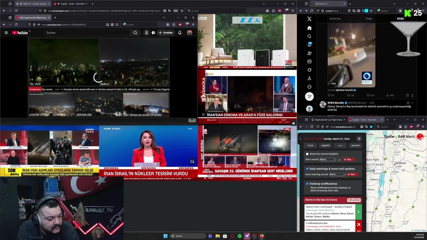Collapse Tzofar side panel back arrow
Screen dimensions: 427x240
(x=300, y=139)
